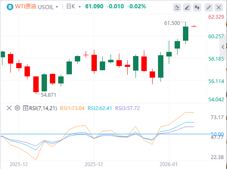Click the WTI crude oil logo icon

[10, 7]
